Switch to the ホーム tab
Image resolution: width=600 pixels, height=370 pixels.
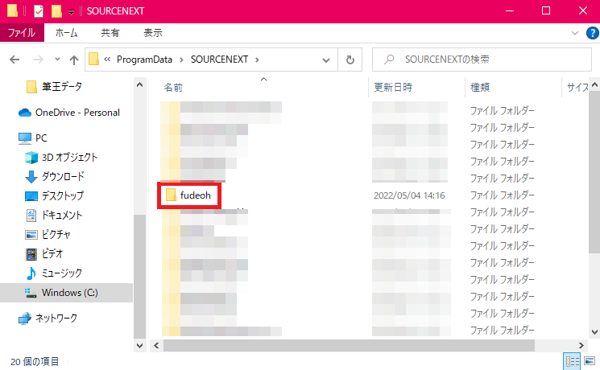pyautogui.click(x=67, y=33)
